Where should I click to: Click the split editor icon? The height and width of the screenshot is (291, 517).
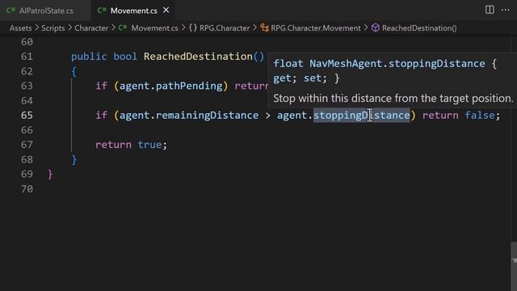tap(490, 10)
